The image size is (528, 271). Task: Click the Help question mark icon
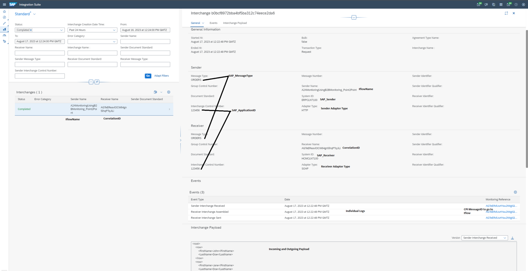click(516, 4)
